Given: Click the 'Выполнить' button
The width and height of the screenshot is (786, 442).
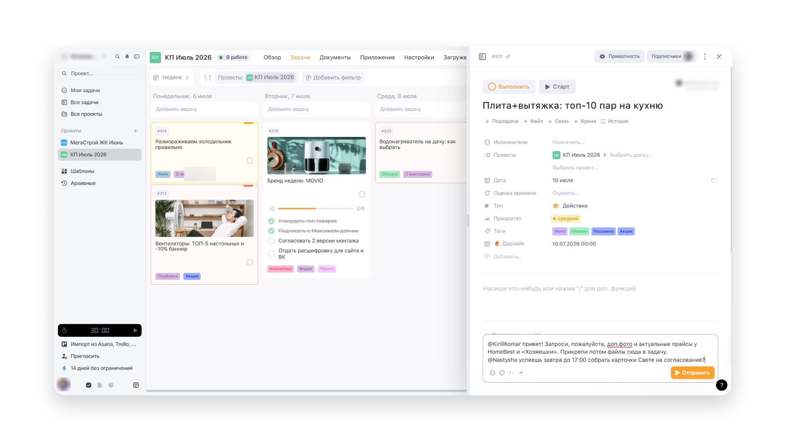Looking at the screenshot, I should (x=509, y=87).
